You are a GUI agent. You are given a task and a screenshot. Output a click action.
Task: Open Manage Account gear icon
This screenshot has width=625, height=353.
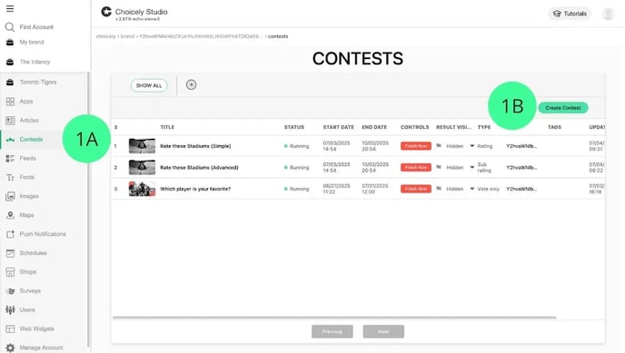(x=10, y=348)
